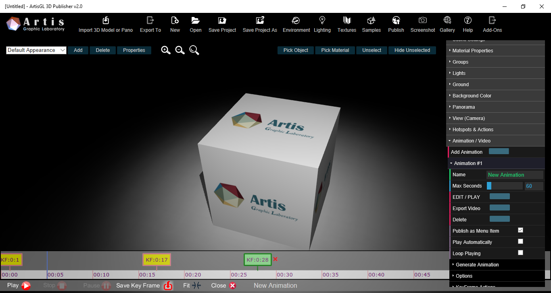The width and height of the screenshot is (551, 293).
Task: Create a New project
Action: coord(175,25)
